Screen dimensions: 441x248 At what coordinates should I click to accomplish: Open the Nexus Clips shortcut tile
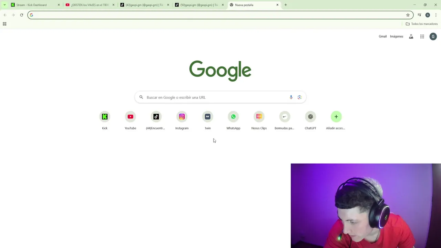coord(259,121)
